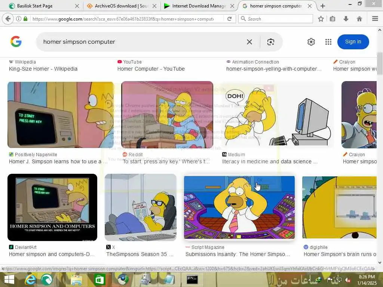
Task: Open the command prompt taskbar icon
Action: [x=192, y=280]
